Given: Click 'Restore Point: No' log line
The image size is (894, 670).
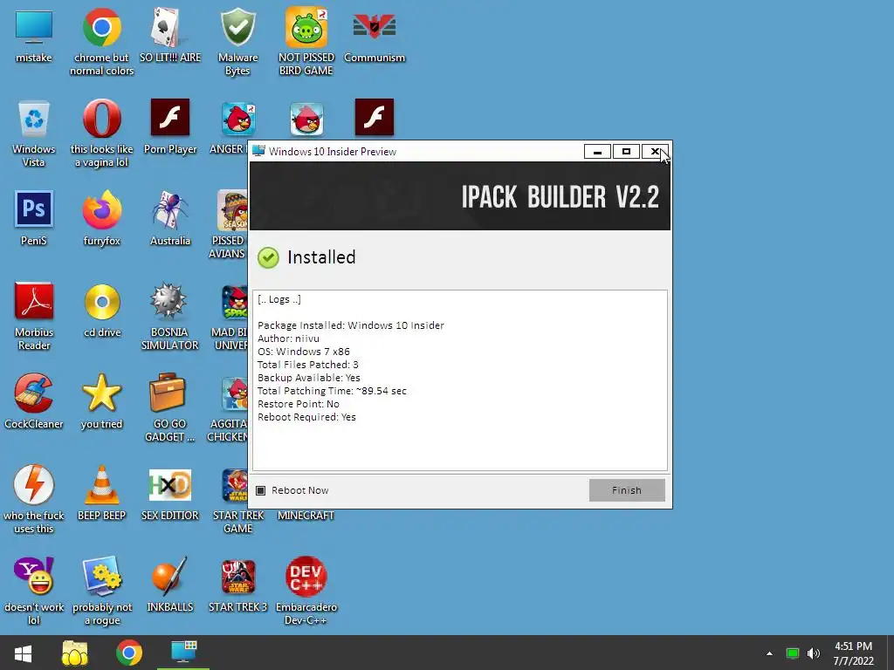Looking at the screenshot, I should 299,404.
